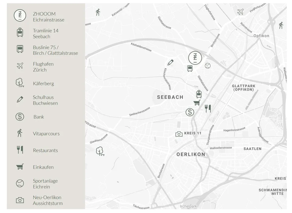Click the SEEBACH district label on the map
Image resolution: width=292 pixels, height=213 pixels.
[x=170, y=97]
